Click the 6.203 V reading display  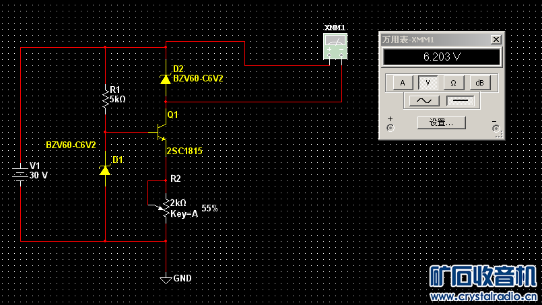tap(442, 57)
